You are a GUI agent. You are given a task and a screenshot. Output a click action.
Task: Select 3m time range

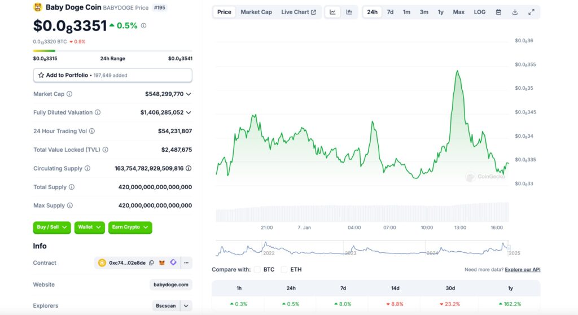point(424,12)
